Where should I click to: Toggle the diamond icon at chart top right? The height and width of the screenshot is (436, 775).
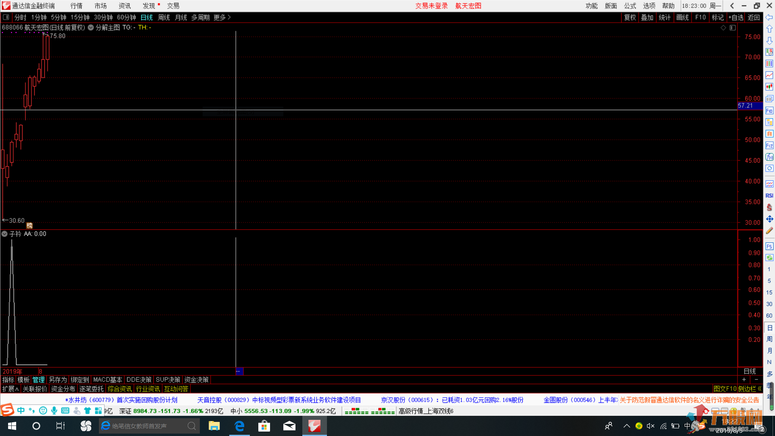[723, 28]
